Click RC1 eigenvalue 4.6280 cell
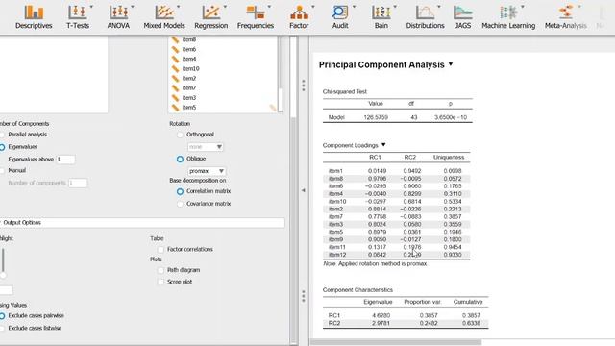 click(x=380, y=315)
